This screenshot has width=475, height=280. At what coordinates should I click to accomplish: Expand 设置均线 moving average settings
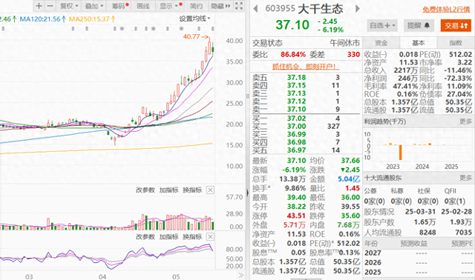tap(194, 19)
